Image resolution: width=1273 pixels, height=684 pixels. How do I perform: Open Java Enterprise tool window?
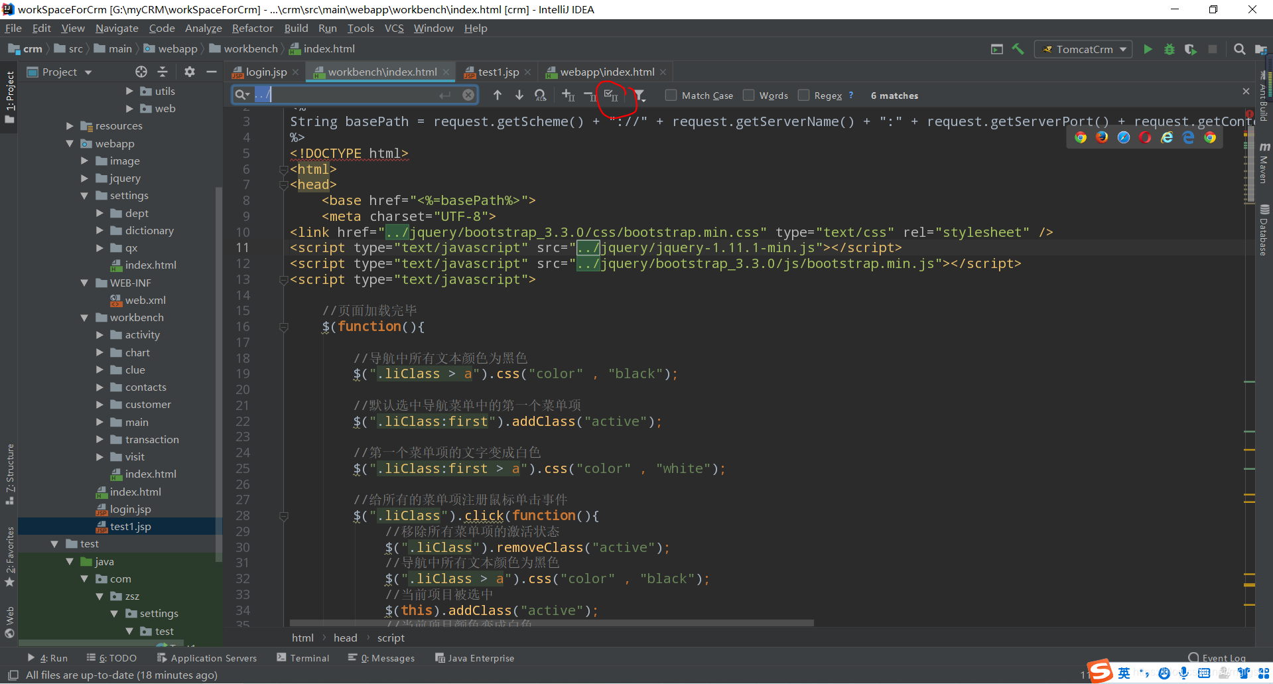[474, 657]
